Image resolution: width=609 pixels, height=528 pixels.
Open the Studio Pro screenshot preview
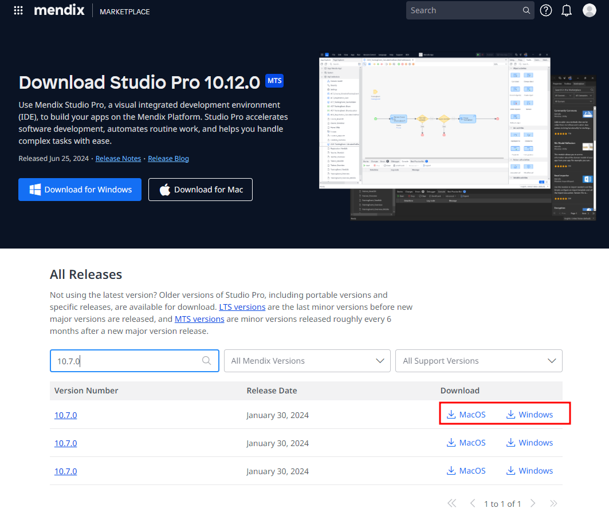point(457,136)
